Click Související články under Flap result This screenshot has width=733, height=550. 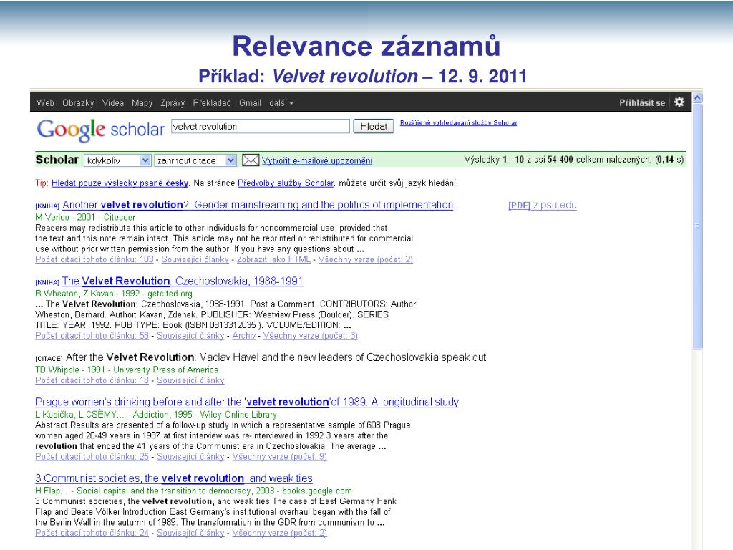(x=190, y=533)
